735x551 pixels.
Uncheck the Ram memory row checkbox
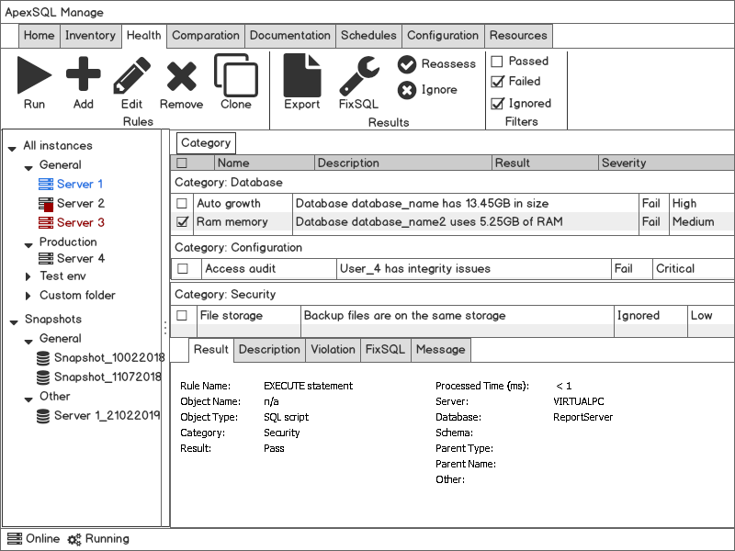coord(182,221)
